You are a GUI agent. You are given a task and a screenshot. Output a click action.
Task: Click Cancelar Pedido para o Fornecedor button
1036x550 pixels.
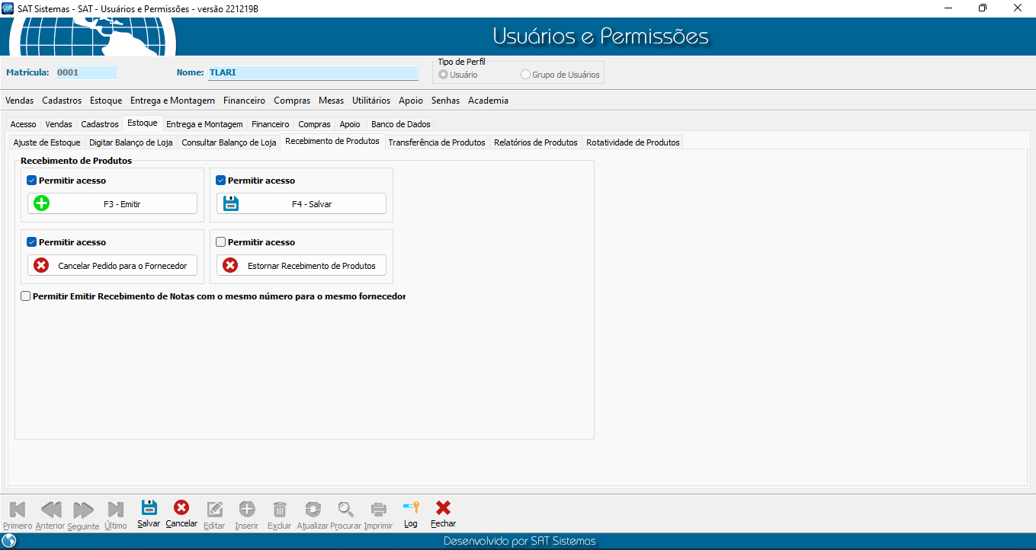(x=113, y=266)
